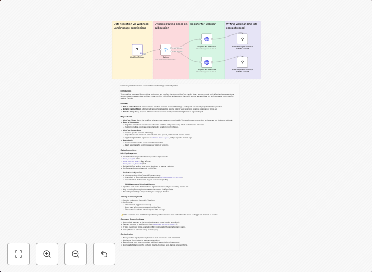Open the Switch node

coord(165,50)
